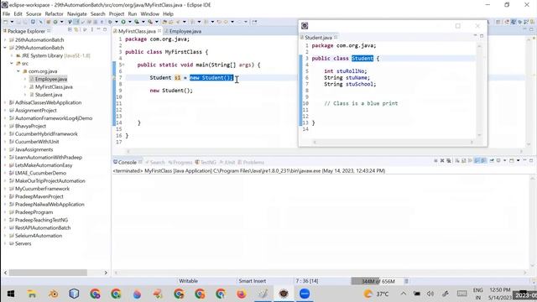
Task: Click 'Writable' in status bar
Action: point(188,281)
